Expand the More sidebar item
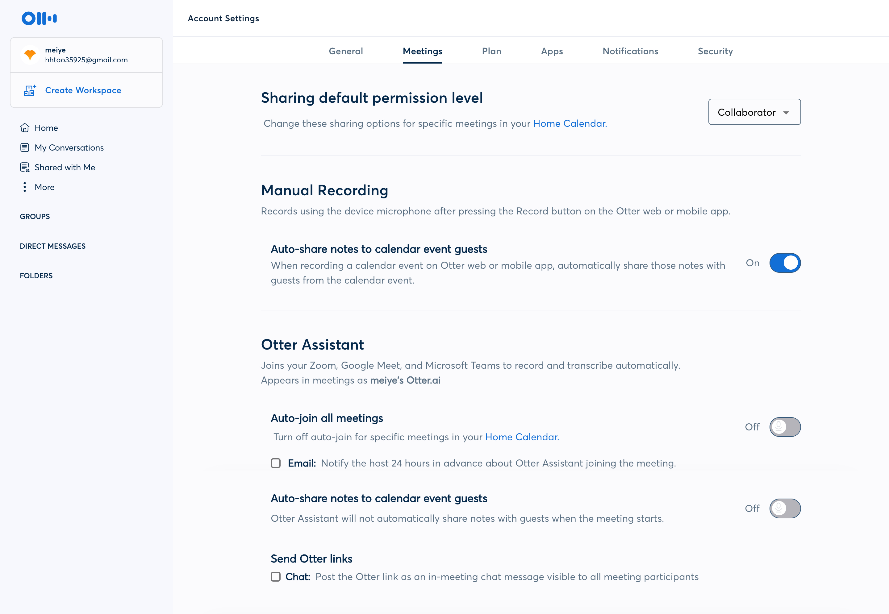 click(x=45, y=187)
